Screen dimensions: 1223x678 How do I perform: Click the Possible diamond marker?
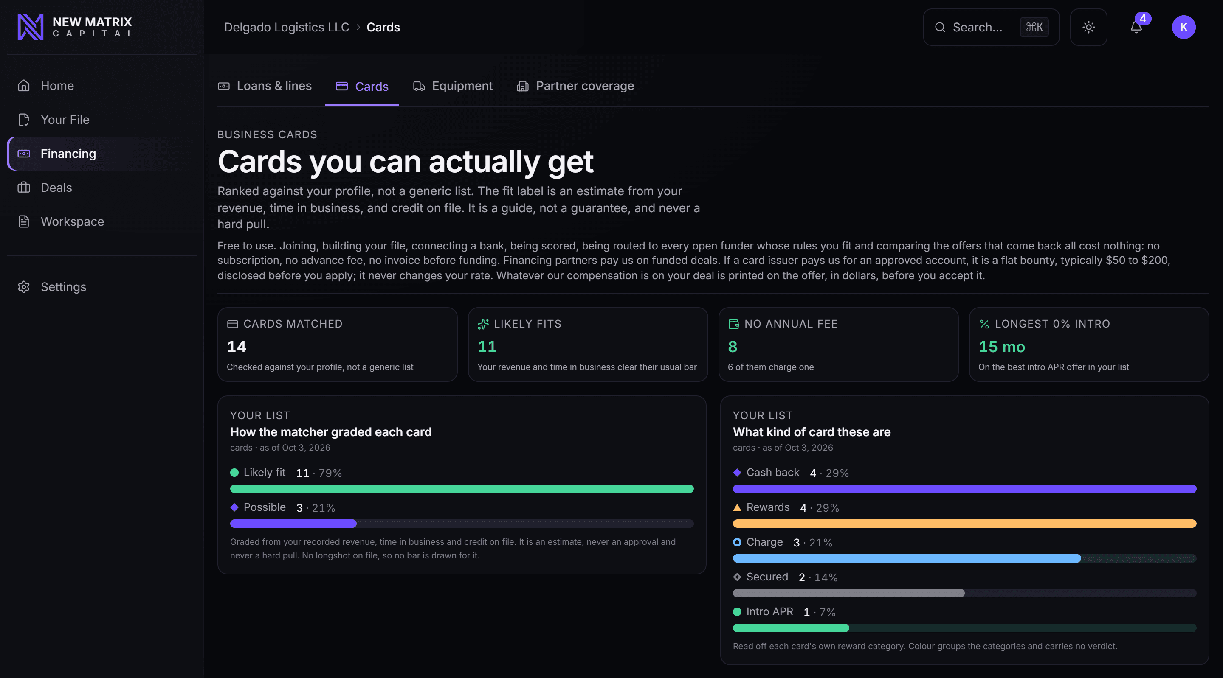(234, 507)
